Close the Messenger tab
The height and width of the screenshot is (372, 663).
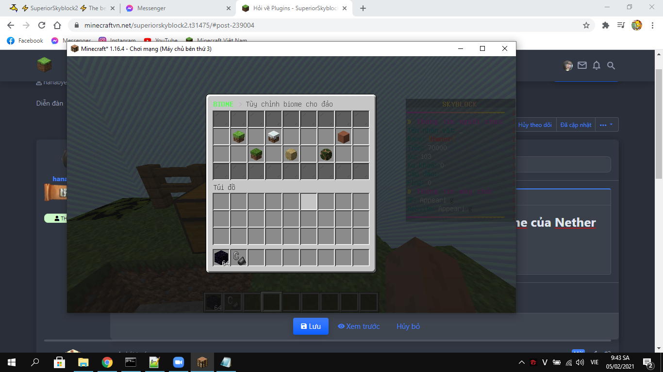(229, 8)
